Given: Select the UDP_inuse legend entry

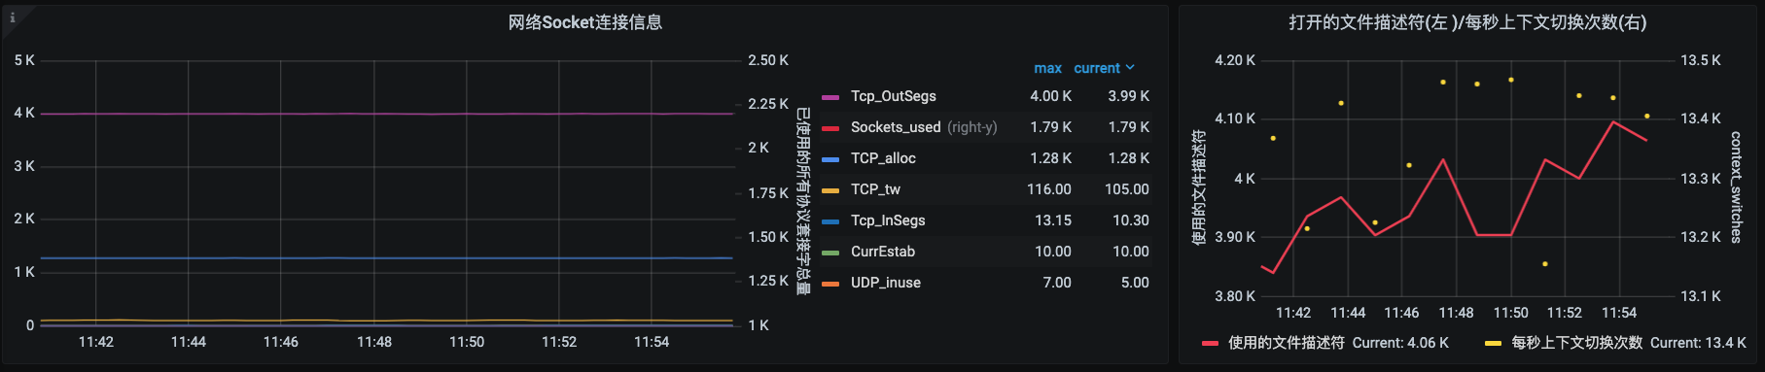Looking at the screenshot, I should pos(885,283).
